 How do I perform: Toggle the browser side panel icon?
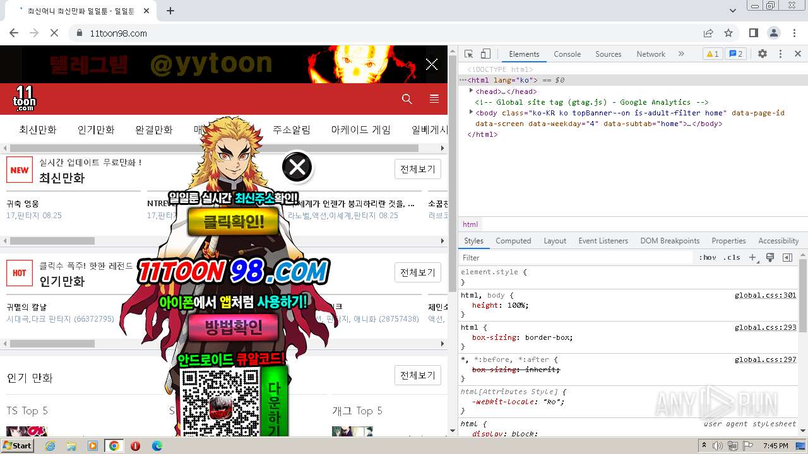click(x=754, y=33)
